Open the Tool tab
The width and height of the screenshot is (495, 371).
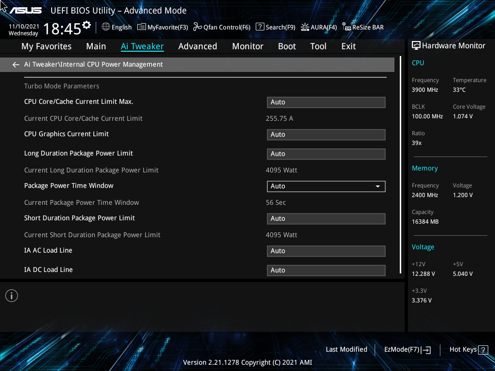tap(318, 46)
